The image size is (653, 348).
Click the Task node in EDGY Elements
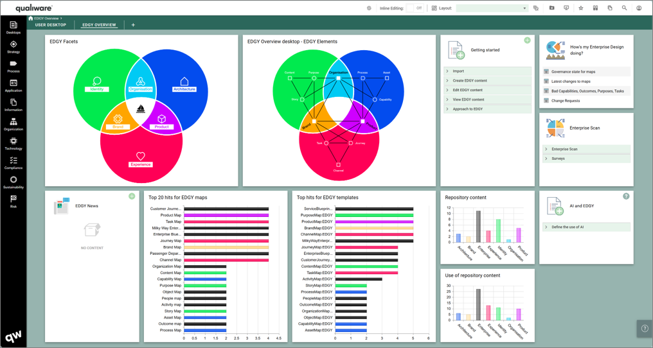(326, 143)
